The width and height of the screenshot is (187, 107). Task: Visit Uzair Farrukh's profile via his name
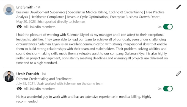pos(28,74)
